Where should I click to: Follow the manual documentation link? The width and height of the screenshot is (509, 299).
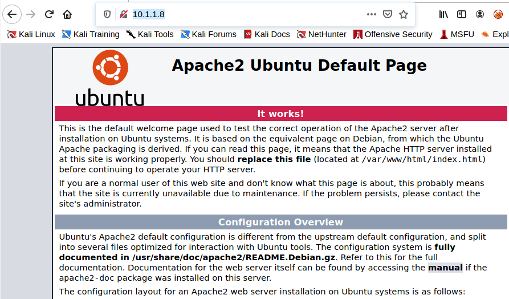tap(445, 268)
